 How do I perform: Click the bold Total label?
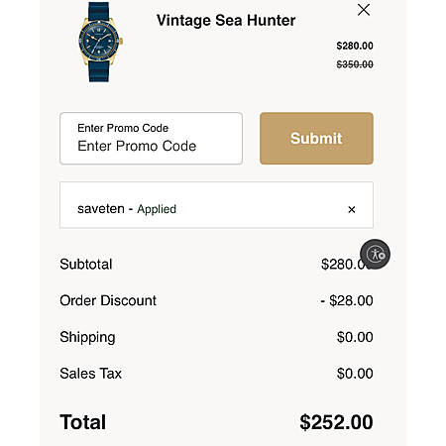[83, 422]
